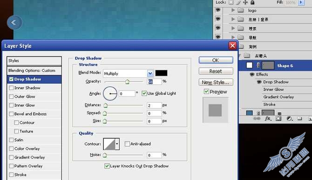Click the fx add layer style icon
312x180 pixels.
(268, 119)
